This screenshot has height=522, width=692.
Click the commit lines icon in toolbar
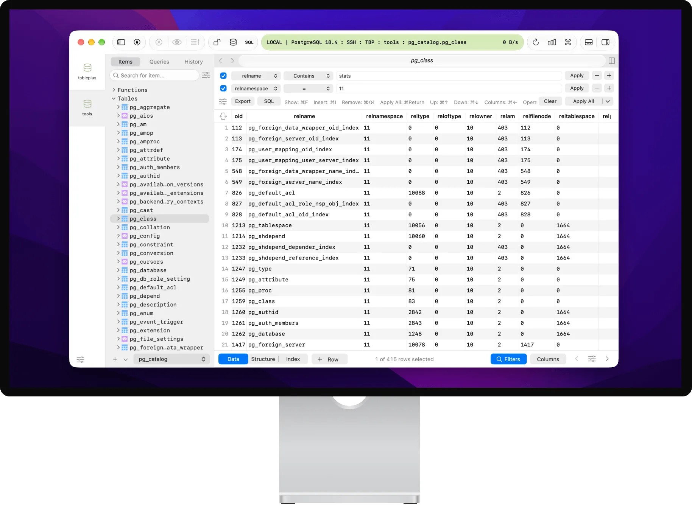pyautogui.click(x=195, y=42)
